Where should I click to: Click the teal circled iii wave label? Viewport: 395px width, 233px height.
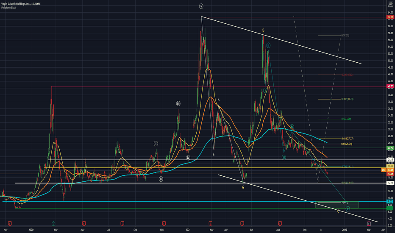284,158
